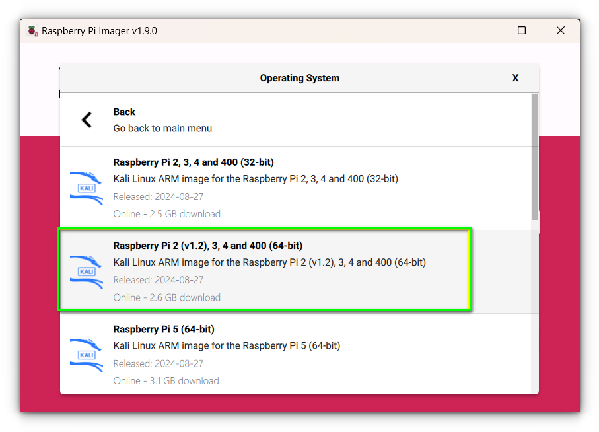Click the Kali logo for the 32-bit image
Screen dimensions: 599x432
pyautogui.click(x=87, y=188)
